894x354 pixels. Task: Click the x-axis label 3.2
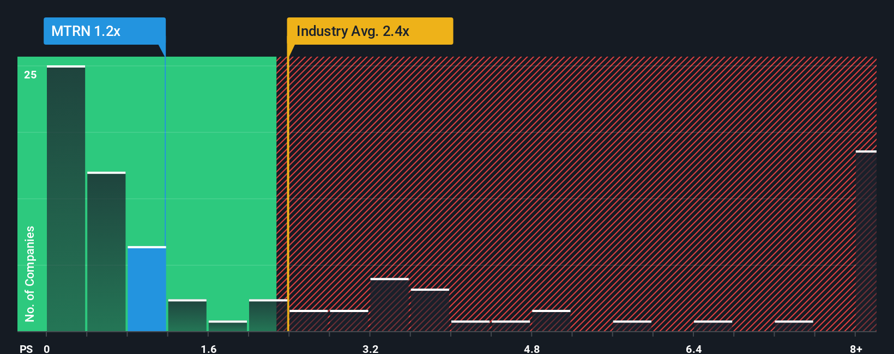(x=371, y=349)
